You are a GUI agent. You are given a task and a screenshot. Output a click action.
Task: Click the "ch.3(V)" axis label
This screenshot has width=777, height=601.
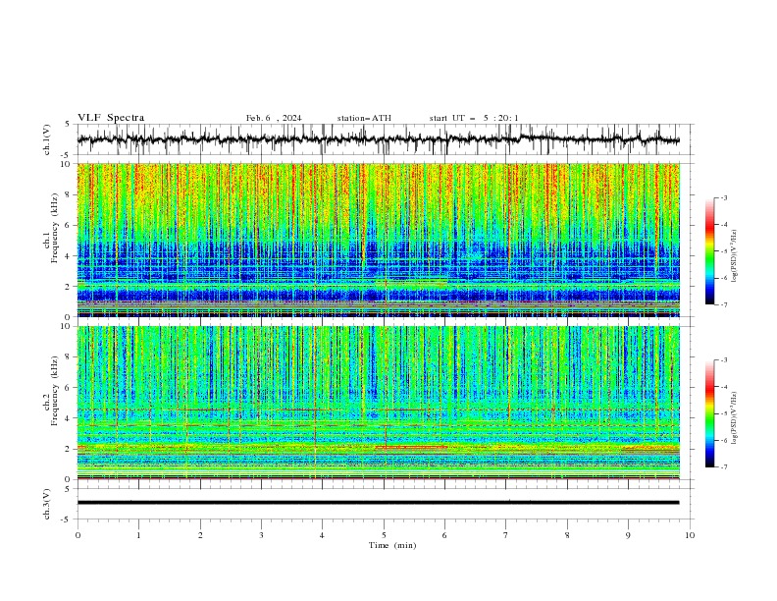(x=47, y=504)
